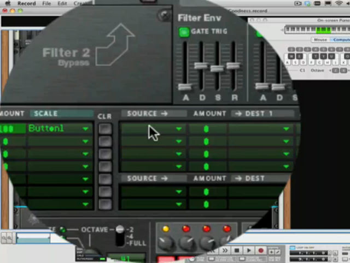Click the A key on On-screen Piano

click(x=288, y=62)
